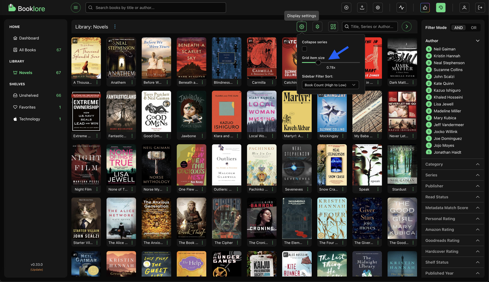Collapse the Author filter section
The image size is (489, 282).
pos(478,41)
